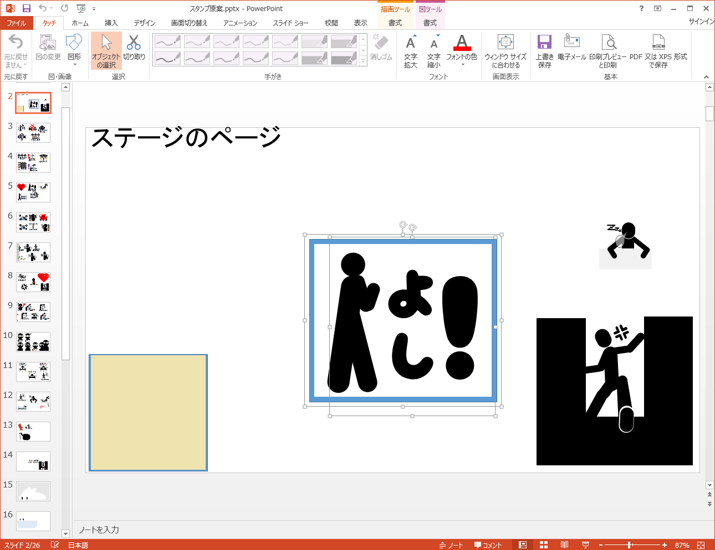The image size is (715, 550).
Task: Switch to the 挿入 ribbon tab
Action: pyautogui.click(x=110, y=23)
